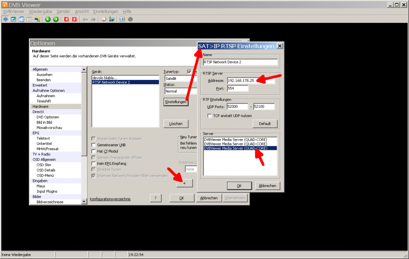
Task: Confirm SAT>IP RTSP dialog with OK
Action: pos(239,186)
